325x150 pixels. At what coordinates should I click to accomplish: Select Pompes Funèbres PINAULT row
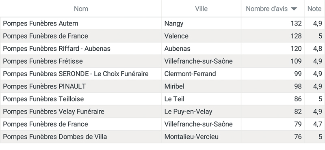pos(162,86)
